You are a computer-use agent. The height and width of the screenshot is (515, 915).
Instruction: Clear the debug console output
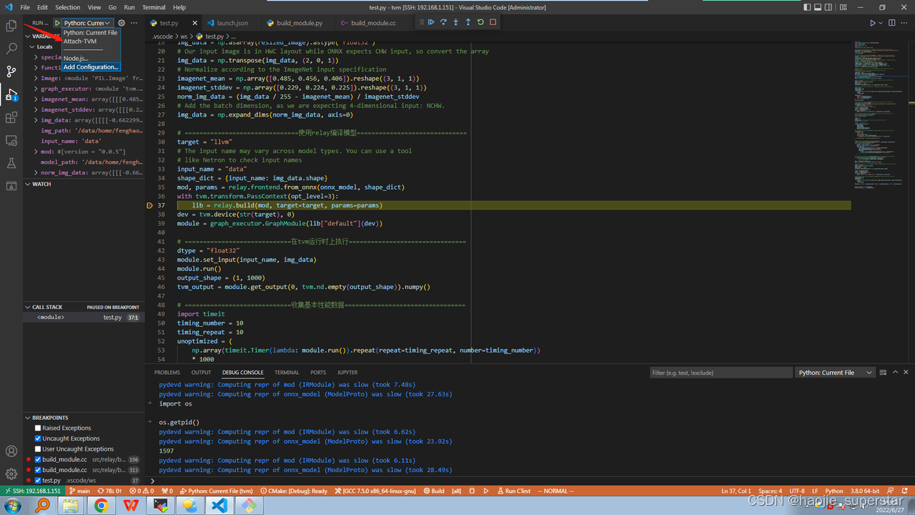click(x=884, y=372)
